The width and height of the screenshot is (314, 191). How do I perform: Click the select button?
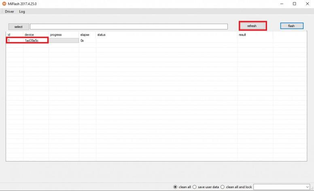pos(19,27)
